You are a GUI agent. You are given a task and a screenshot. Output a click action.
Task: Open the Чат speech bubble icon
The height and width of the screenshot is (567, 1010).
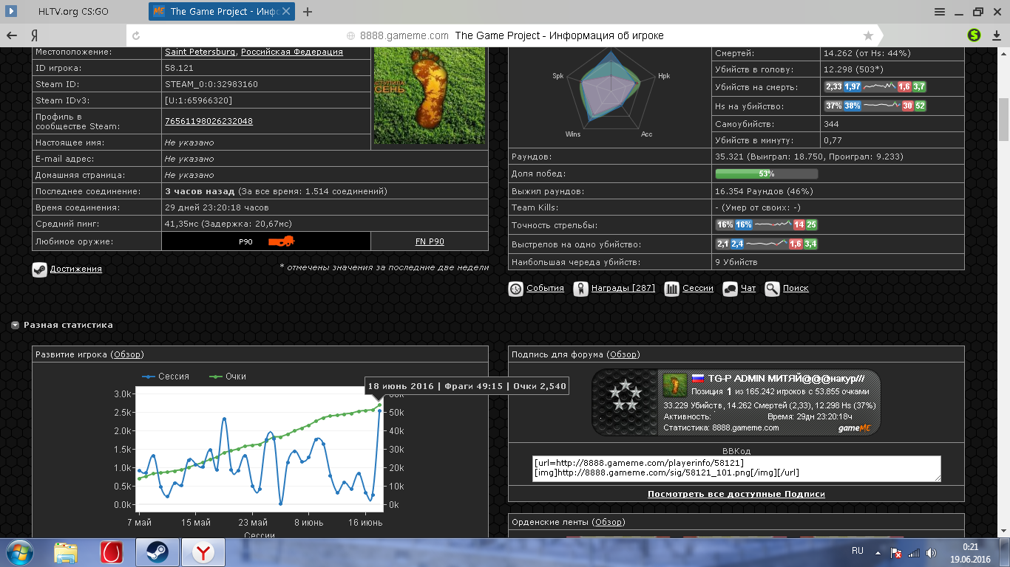tap(730, 289)
